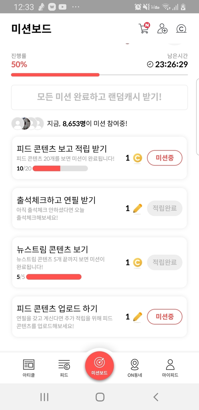
Task: Tap the gold coin on feed content mission
Action: (137, 158)
